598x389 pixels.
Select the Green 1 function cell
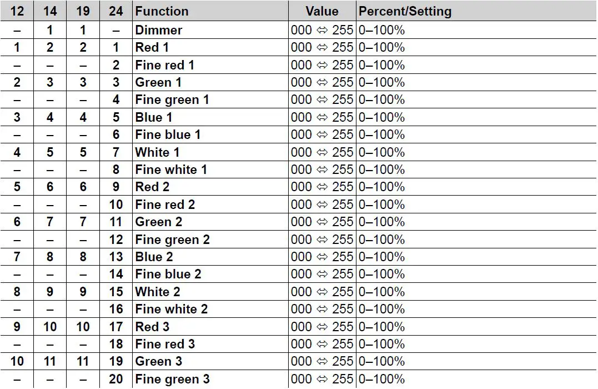(158, 82)
